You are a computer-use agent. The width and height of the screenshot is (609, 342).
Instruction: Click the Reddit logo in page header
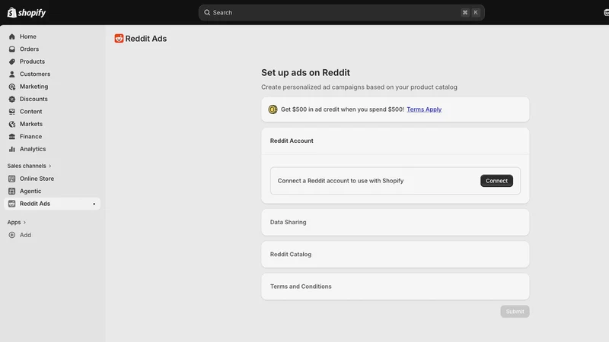[x=119, y=39]
